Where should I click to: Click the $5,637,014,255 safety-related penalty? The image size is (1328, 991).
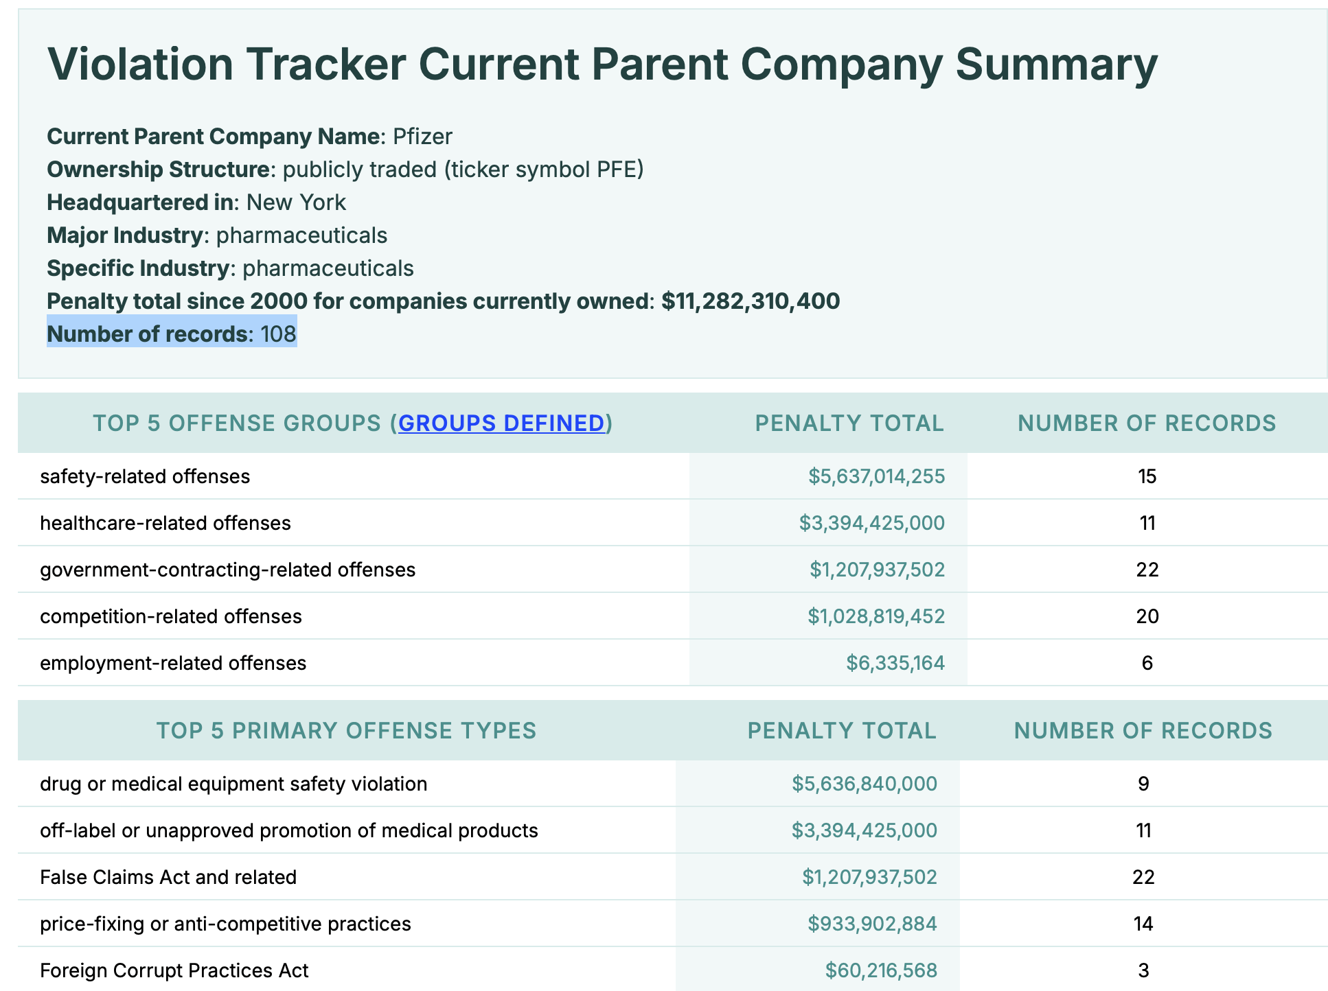coord(876,476)
